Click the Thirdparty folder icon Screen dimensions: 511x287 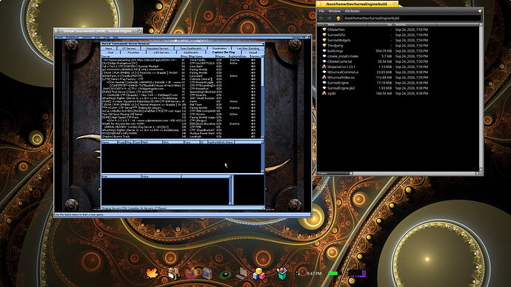(324, 45)
